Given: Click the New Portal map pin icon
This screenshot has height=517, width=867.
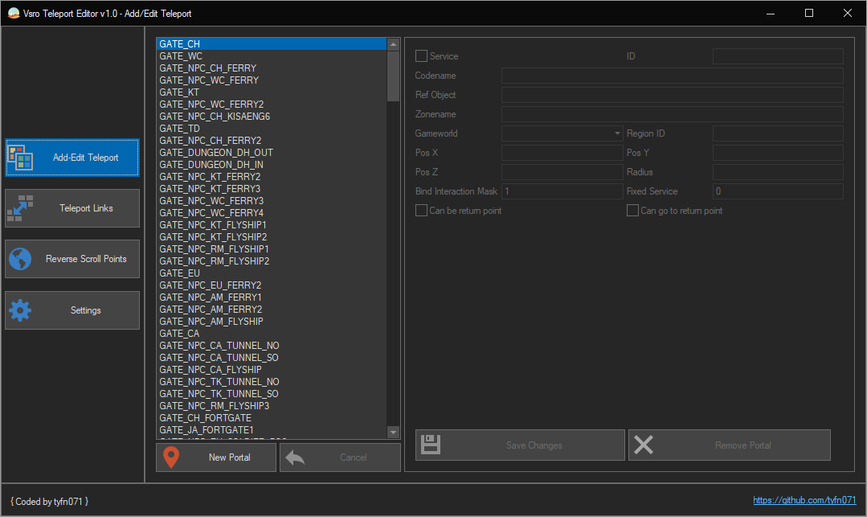Looking at the screenshot, I should (x=171, y=458).
